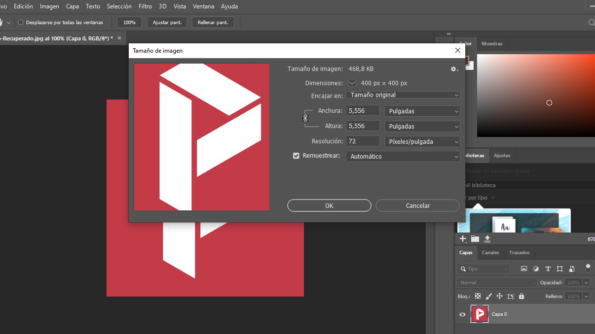Collapse the panels with double-arrow icon
The height and width of the screenshot is (334, 595).
[448, 34]
